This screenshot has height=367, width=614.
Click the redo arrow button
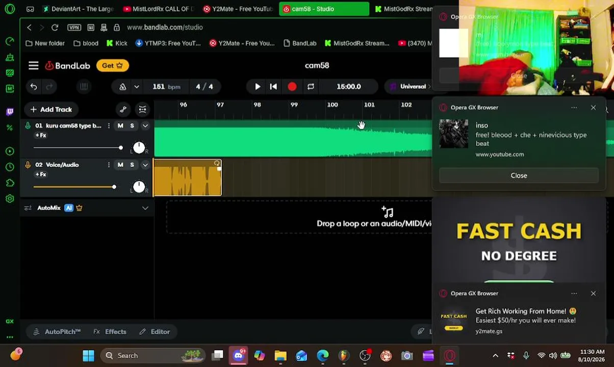click(x=49, y=87)
